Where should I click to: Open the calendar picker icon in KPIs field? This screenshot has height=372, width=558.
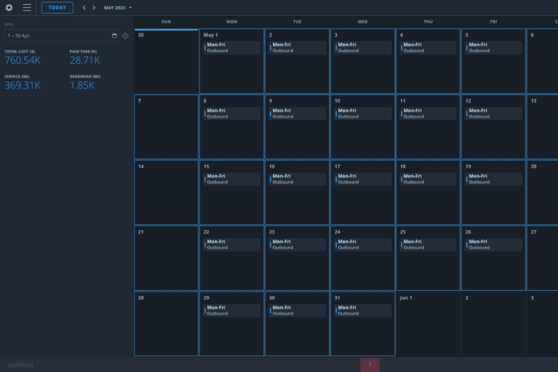[x=114, y=36]
